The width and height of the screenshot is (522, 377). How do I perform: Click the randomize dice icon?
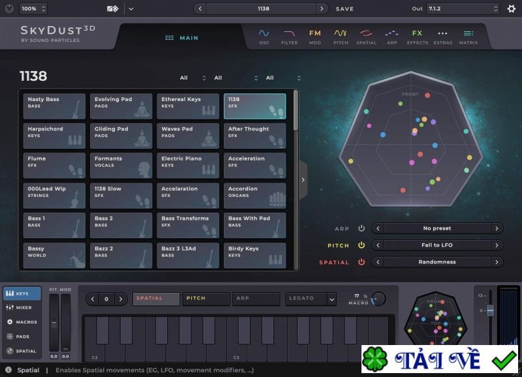click(112, 8)
